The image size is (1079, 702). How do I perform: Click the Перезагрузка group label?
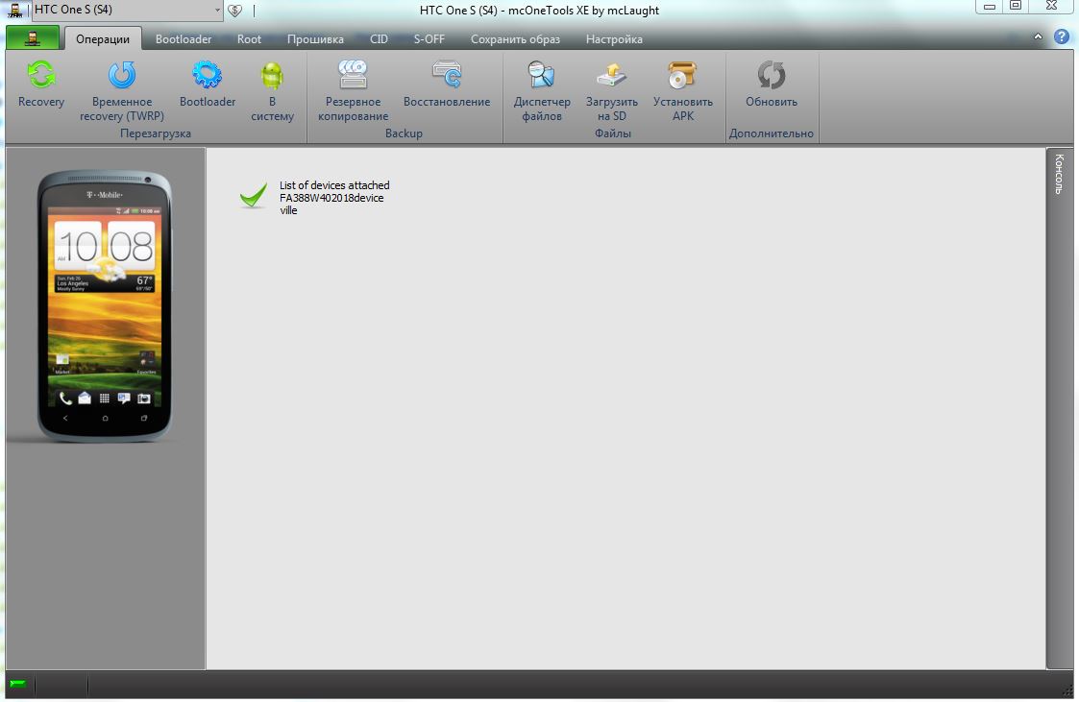pyautogui.click(x=156, y=133)
